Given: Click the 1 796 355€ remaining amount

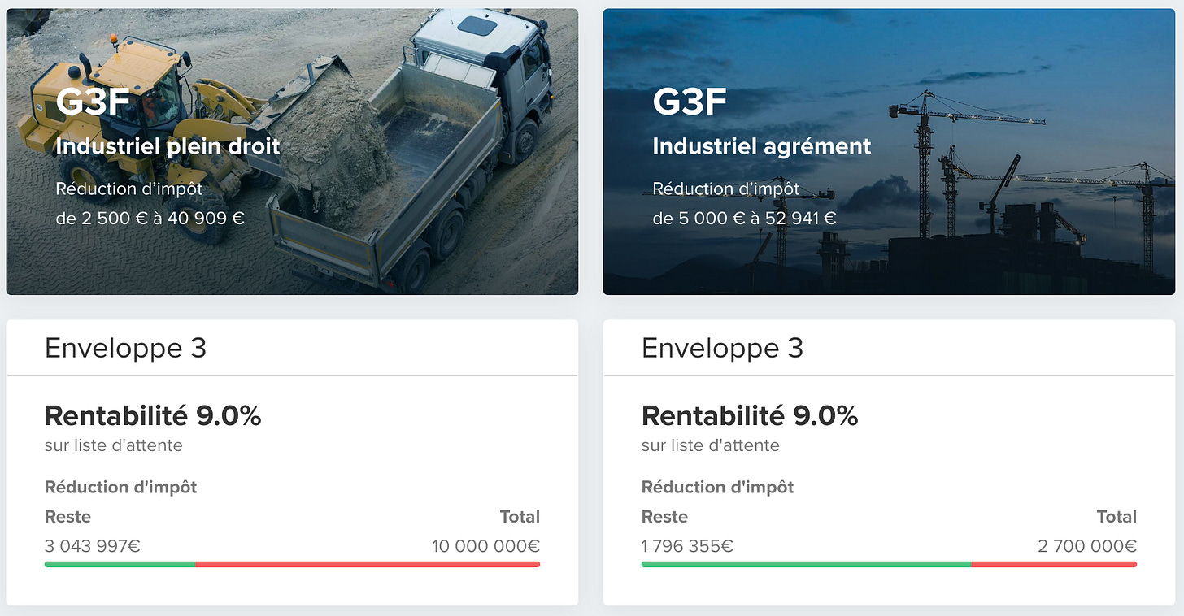Looking at the screenshot, I should click(687, 546).
